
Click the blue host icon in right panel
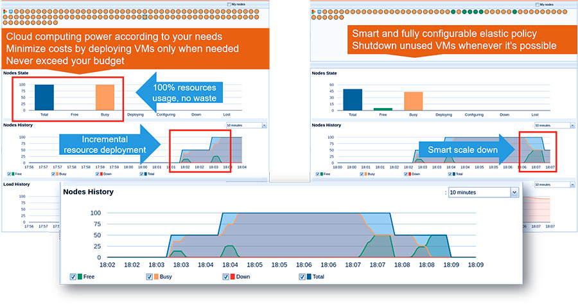coord(319,12)
